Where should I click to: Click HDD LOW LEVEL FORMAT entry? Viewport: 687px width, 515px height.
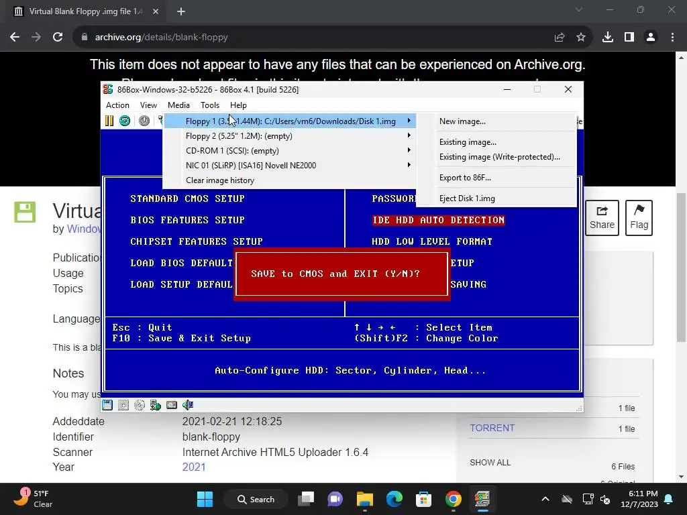432,241
